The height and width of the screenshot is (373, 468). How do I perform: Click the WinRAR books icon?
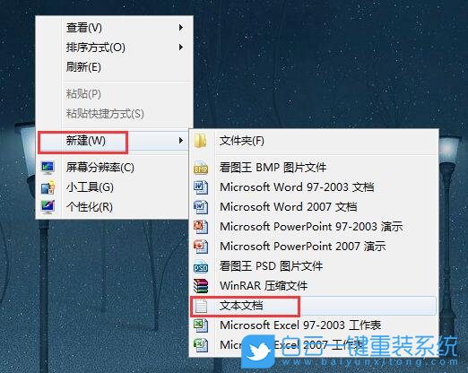(201, 286)
